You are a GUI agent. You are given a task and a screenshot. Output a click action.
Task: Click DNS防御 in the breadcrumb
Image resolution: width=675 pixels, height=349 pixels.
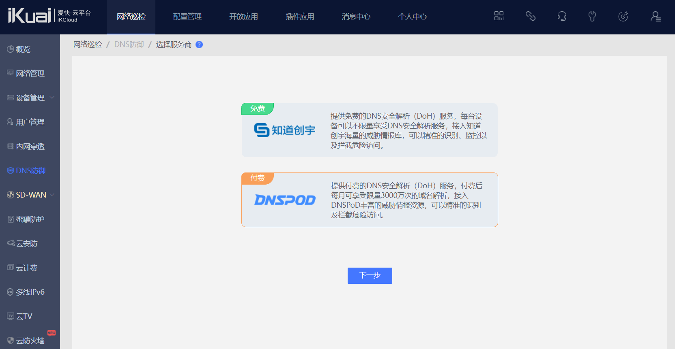[x=129, y=45]
